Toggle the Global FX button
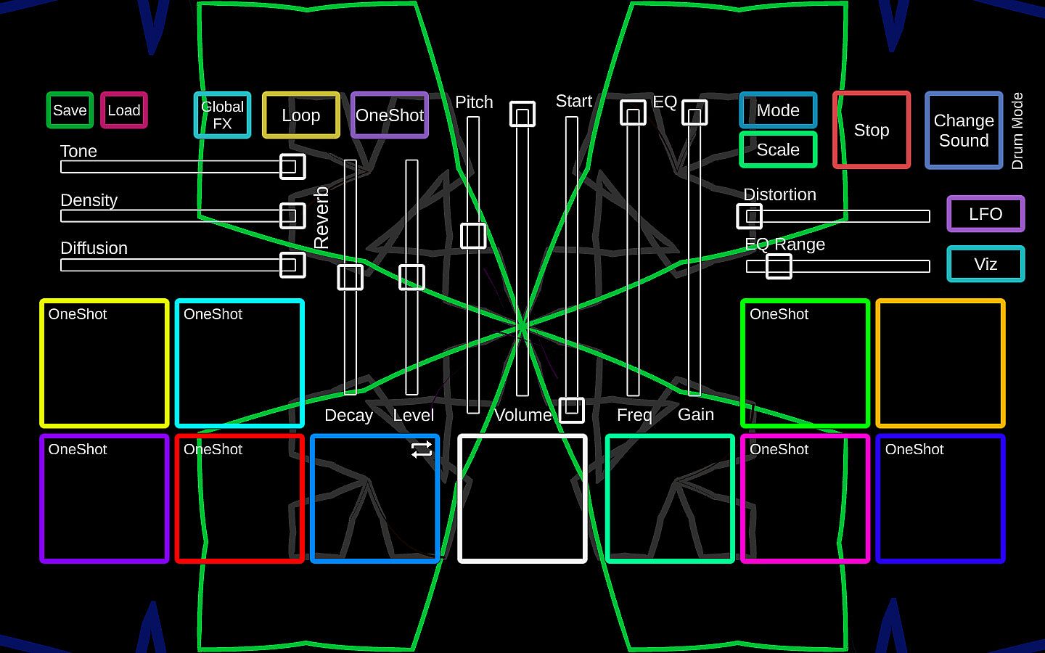This screenshot has height=653, width=1045. tap(223, 115)
